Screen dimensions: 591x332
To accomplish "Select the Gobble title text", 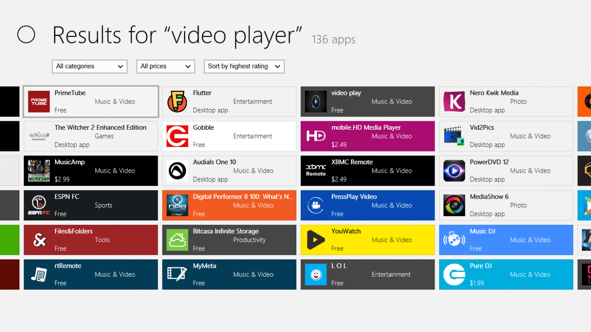I will [204, 127].
